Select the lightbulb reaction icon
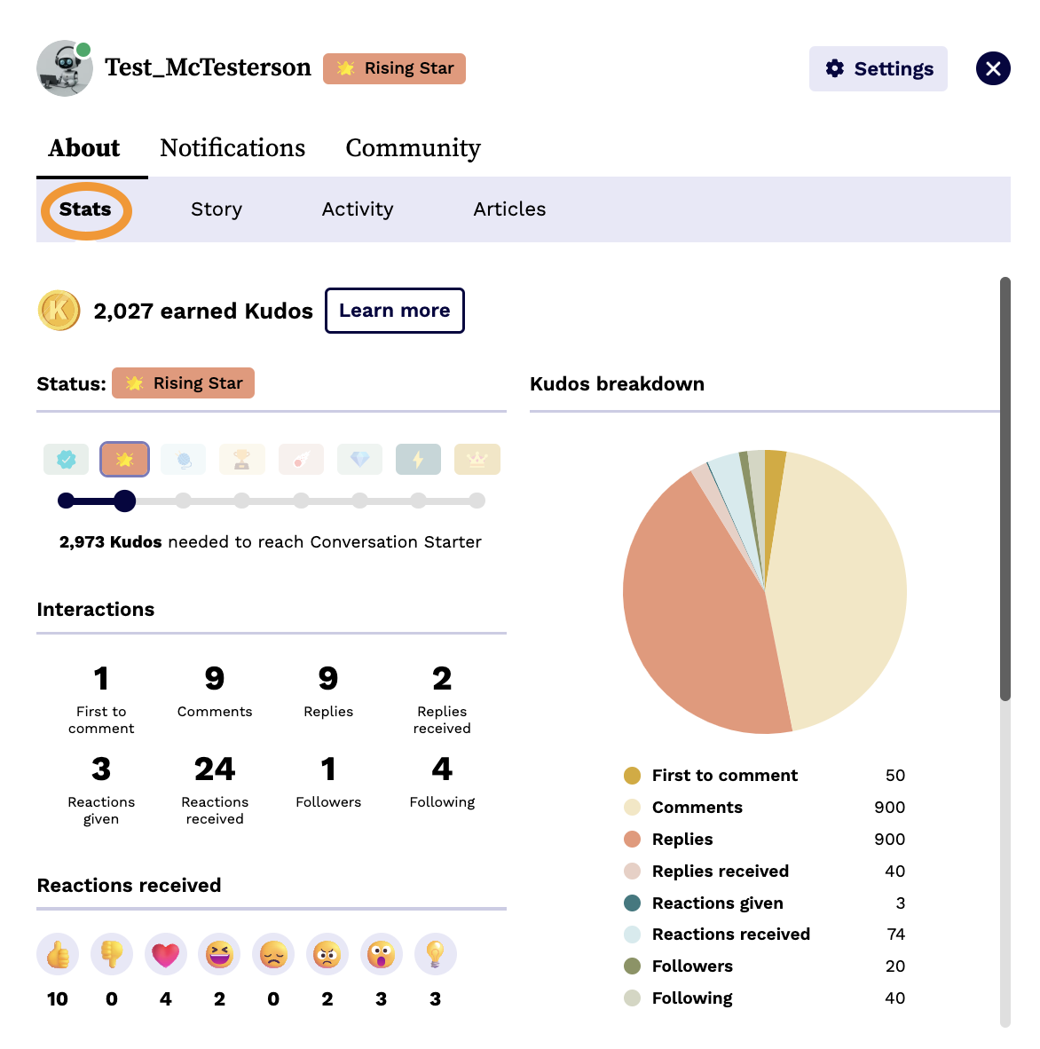The width and height of the screenshot is (1040, 1049). click(x=435, y=953)
